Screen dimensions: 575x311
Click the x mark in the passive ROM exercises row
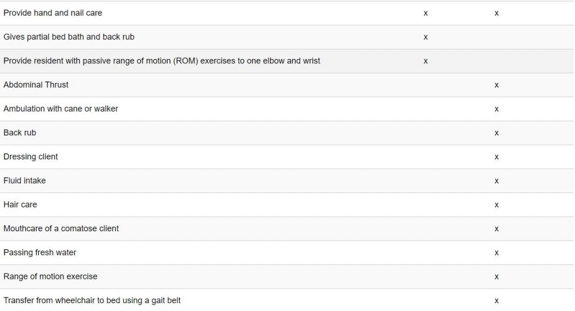[426, 61]
